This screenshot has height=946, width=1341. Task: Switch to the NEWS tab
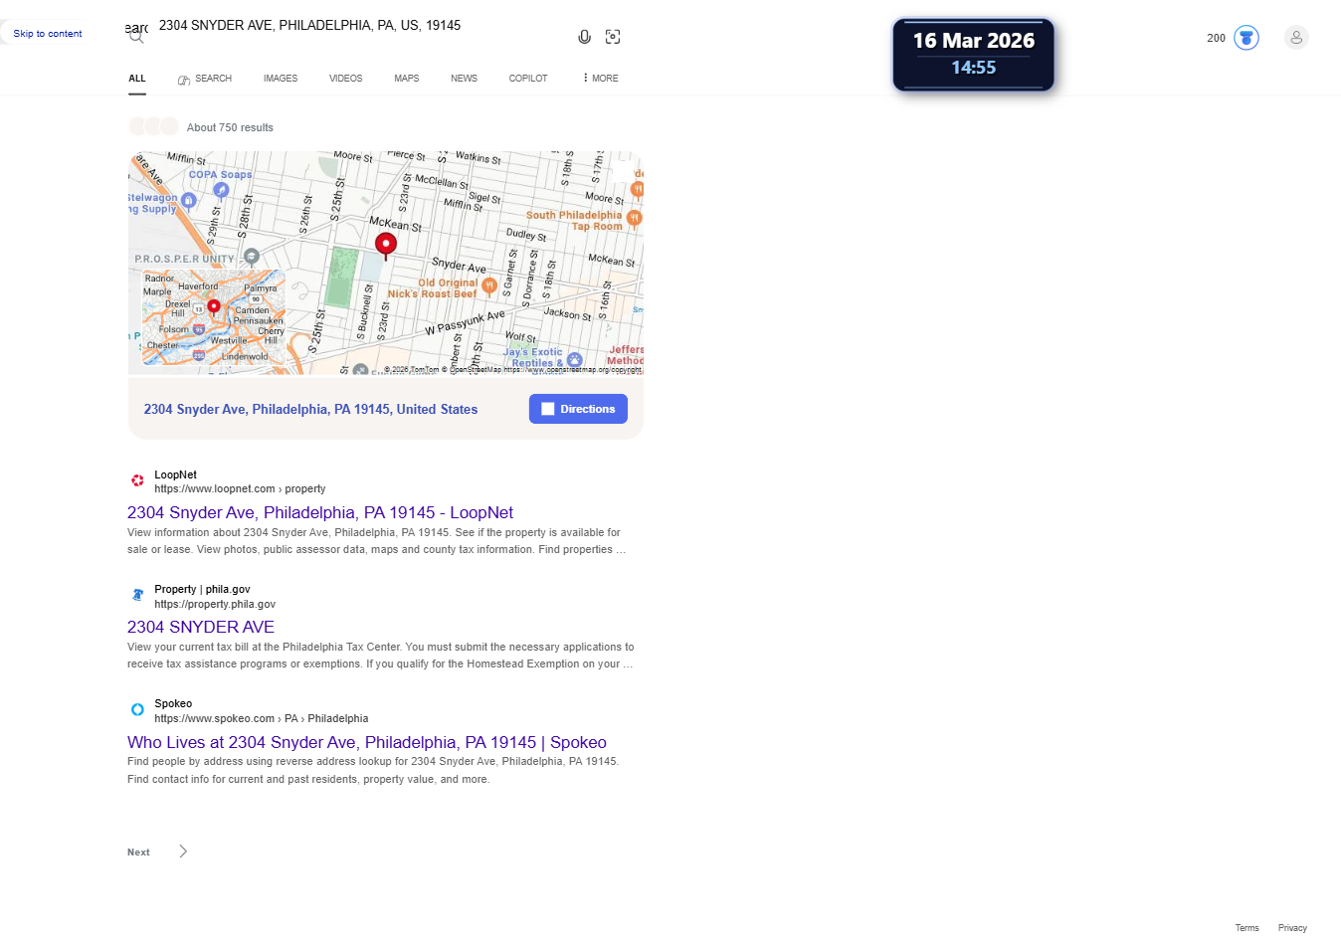pos(464,79)
